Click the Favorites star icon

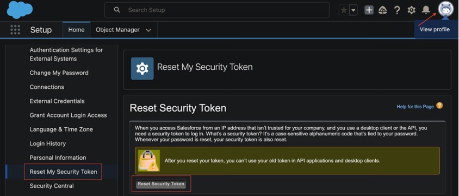(x=344, y=10)
